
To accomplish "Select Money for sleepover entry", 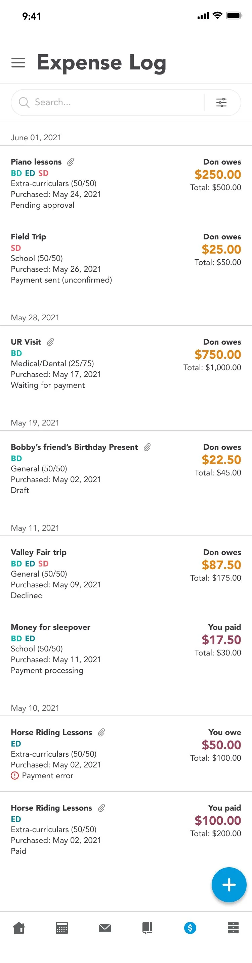I will 51,627.
